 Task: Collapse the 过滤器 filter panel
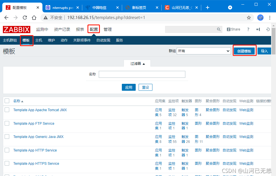(137, 64)
